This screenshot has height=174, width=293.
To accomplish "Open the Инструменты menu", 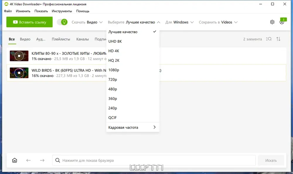I will click(62, 11).
